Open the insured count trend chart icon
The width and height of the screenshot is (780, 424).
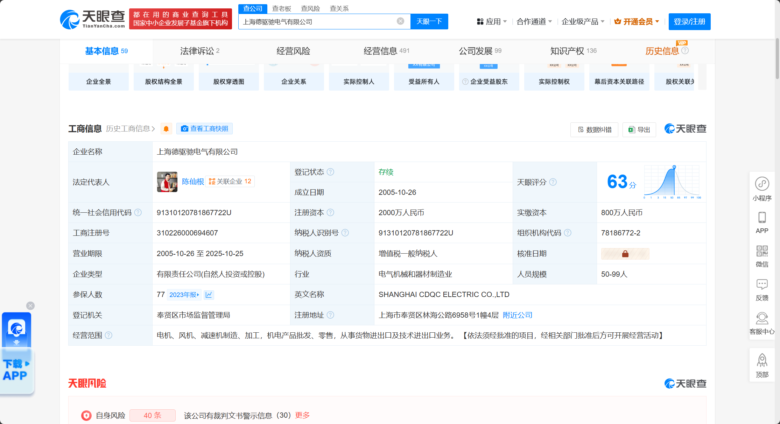[209, 295]
